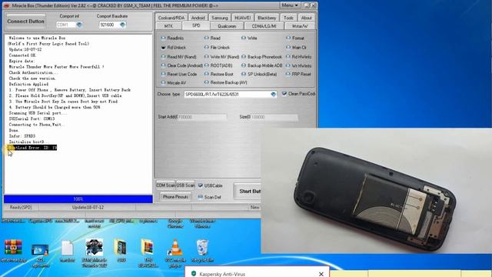
Task: Open the blank text file desktop icon
Action: pyautogui.click(x=67, y=252)
